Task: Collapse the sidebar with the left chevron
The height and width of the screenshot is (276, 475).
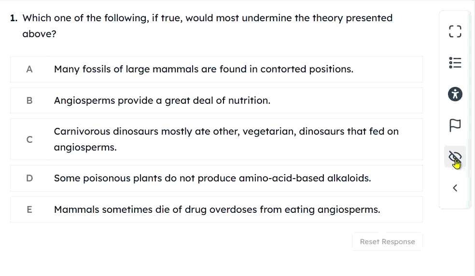Action: (455, 188)
